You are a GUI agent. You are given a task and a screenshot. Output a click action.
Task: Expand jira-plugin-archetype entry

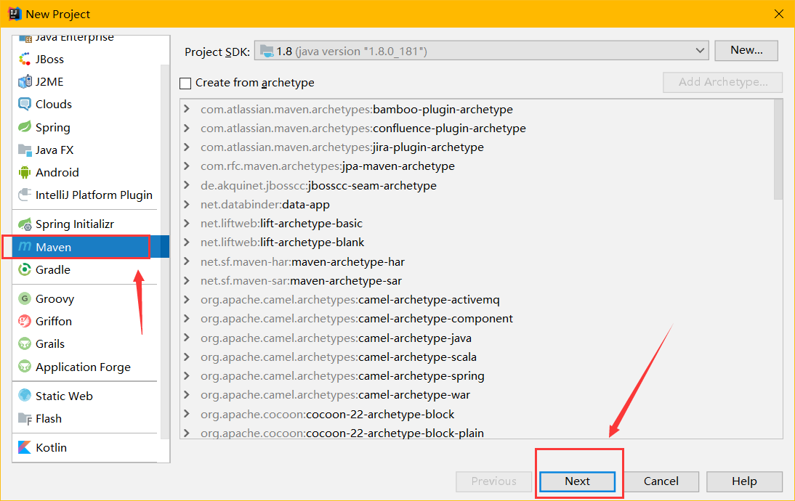(x=187, y=147)
